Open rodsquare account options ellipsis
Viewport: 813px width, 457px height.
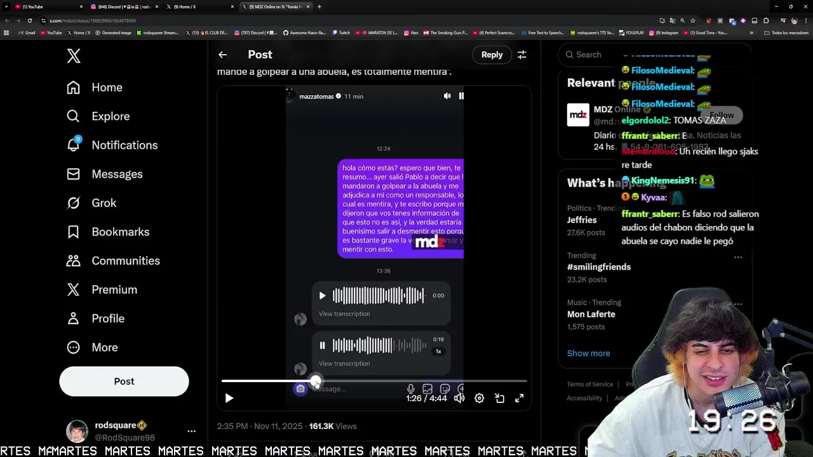191,431
